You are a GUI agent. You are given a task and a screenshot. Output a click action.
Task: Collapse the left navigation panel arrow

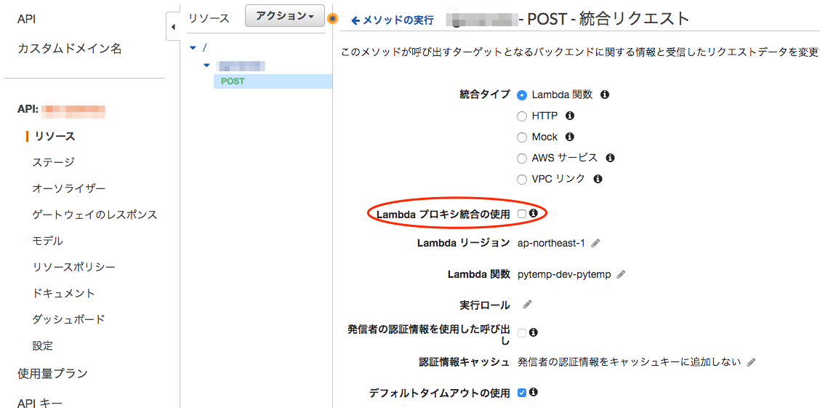[x=173, y=27]
